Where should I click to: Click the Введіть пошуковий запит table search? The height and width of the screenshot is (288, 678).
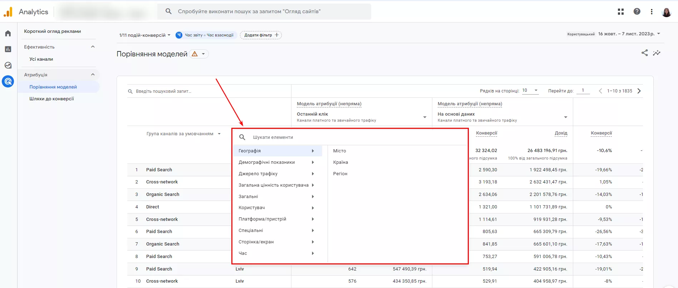point(209,91)
